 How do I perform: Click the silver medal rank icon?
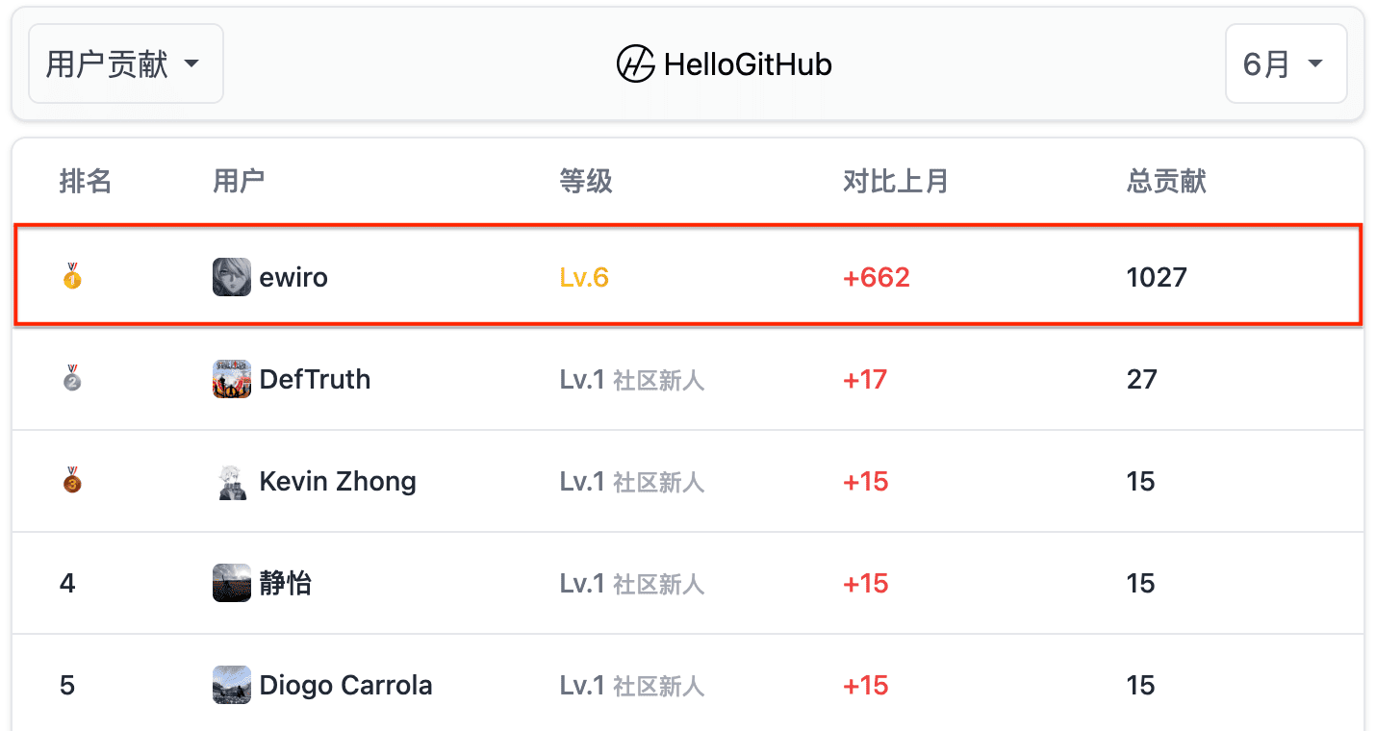(x=72, y=379)
